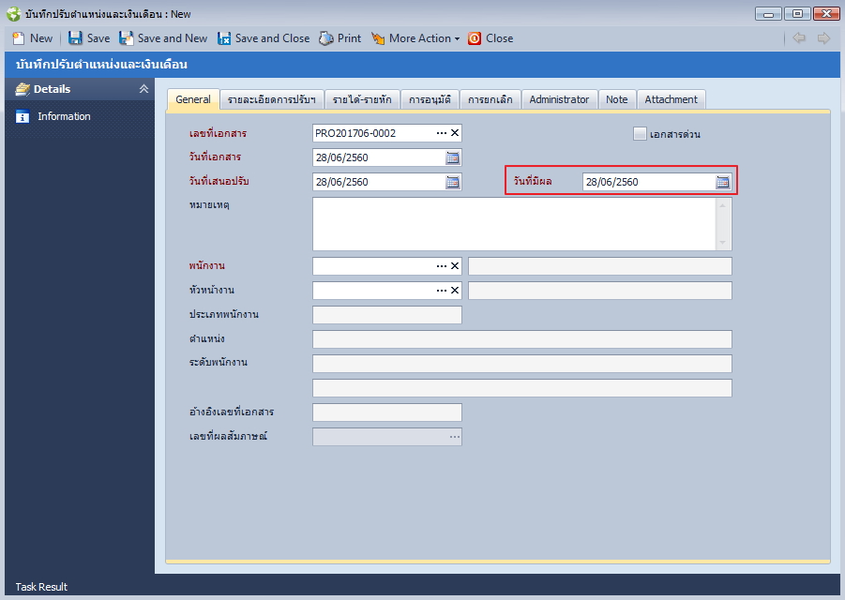Open the รายได้-รายหัก tab
The height and width of the screenshot is (600, 845).
coord(362,99)
